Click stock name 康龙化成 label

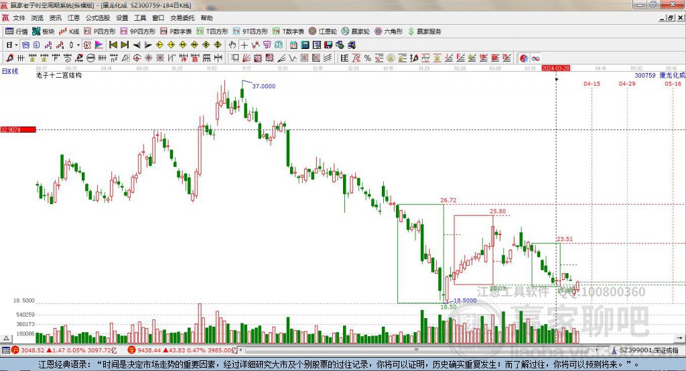(672, 75)
